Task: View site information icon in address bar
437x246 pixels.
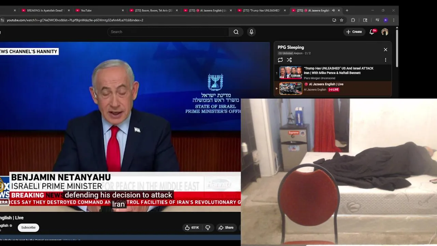Action: [x=2, y=20]
